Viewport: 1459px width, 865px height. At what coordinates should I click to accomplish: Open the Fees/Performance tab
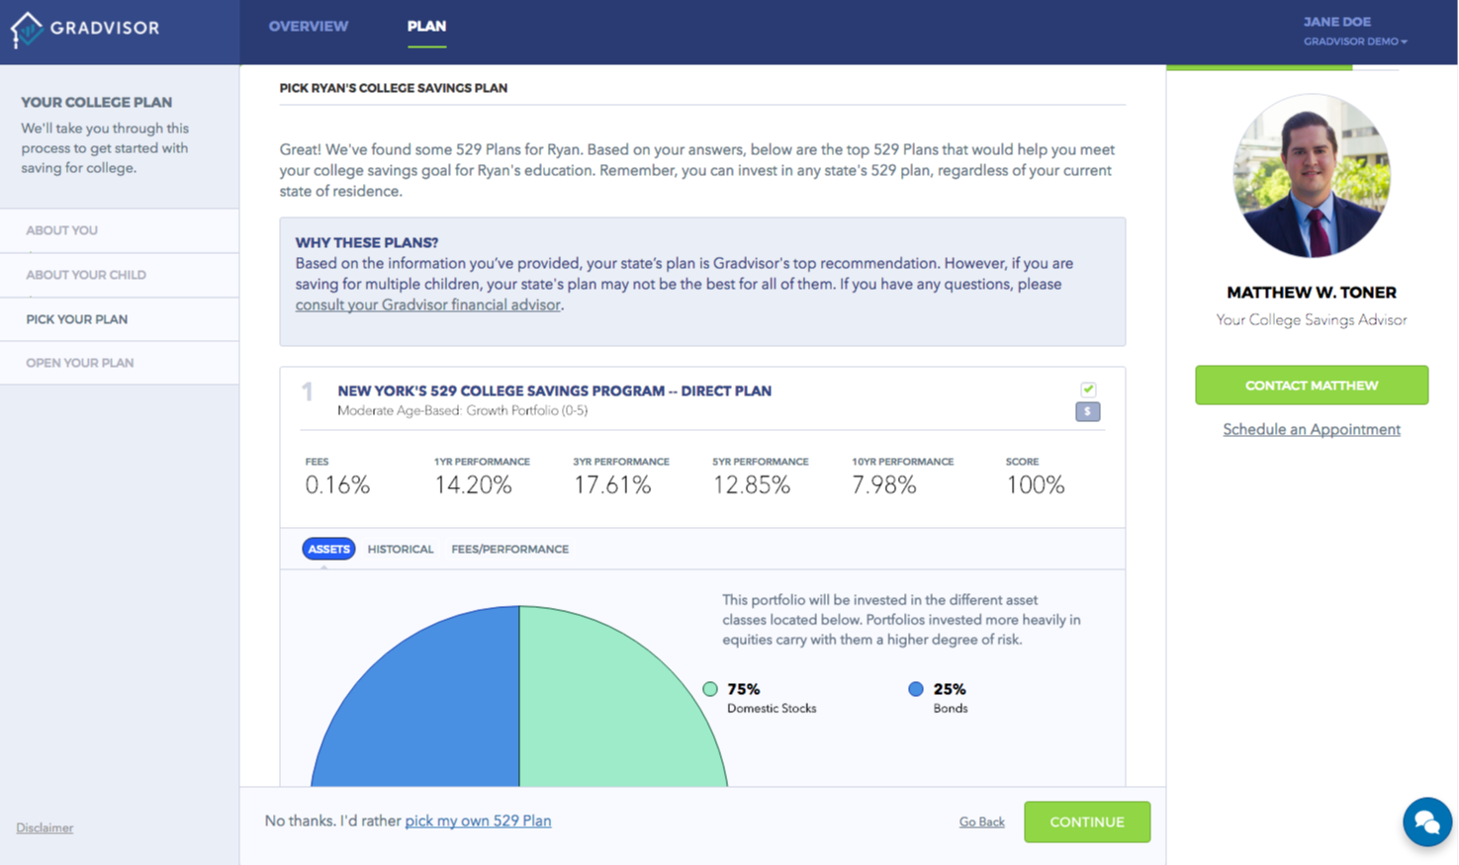(509, 549)
